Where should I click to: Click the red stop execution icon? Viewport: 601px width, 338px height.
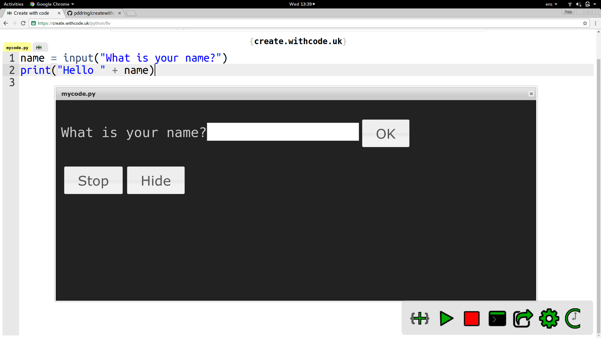tap(472, 319)
